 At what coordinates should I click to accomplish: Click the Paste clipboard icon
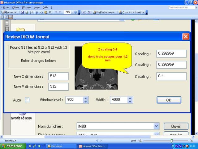click(46, 12)
